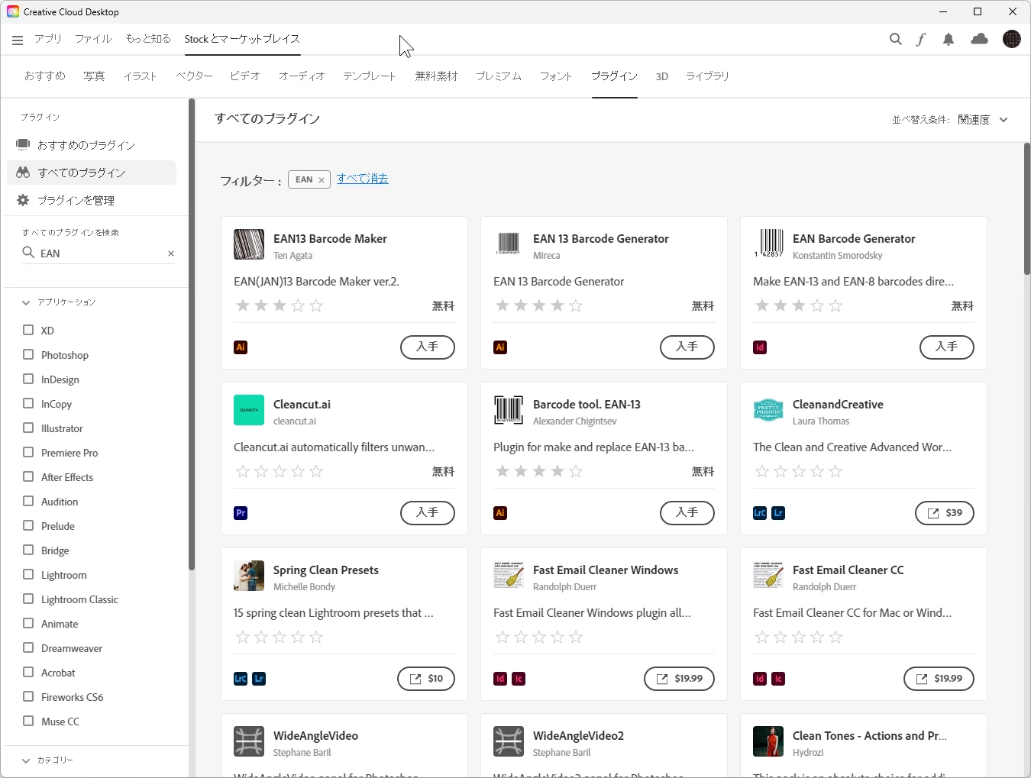
Task: Check the XD application filter
Action: point(28,330)
